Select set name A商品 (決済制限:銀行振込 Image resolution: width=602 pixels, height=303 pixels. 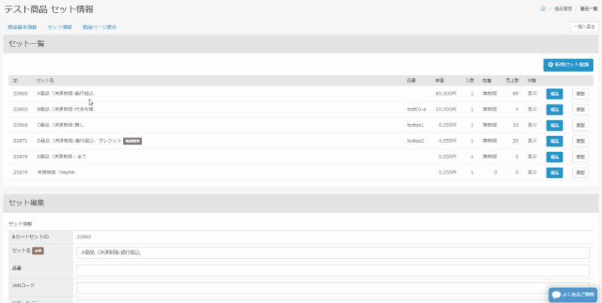65,93
